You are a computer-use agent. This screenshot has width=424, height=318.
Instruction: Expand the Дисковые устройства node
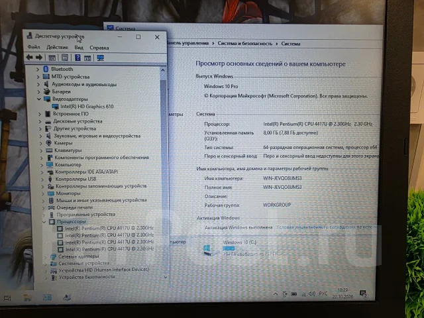click(40, 121)
